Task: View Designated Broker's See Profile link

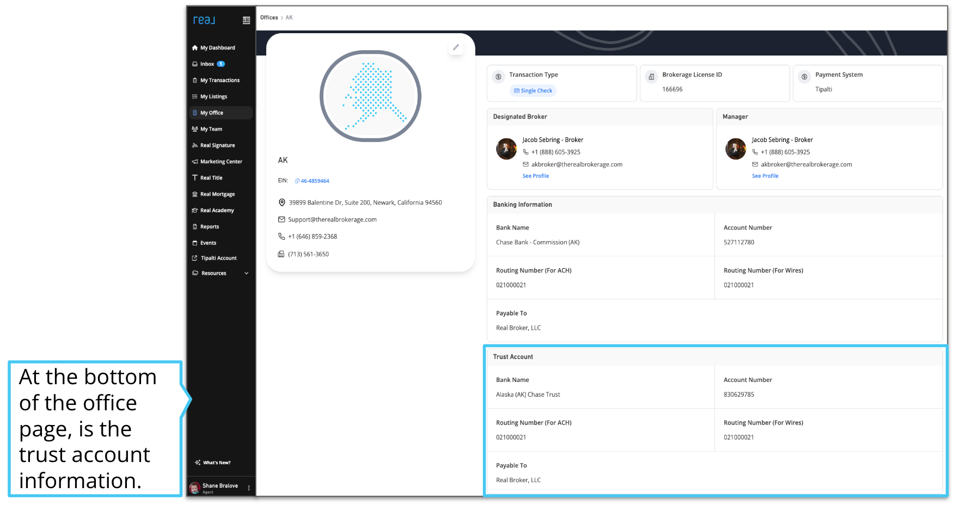Action: pyautogui.click(x=535, y=176)
